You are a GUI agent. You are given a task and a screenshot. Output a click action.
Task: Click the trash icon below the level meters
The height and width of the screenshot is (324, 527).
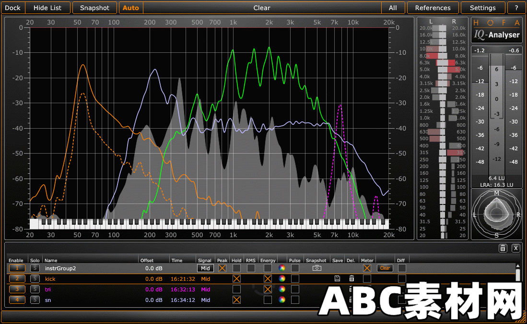pyautogui.click(x=503, y=248)
